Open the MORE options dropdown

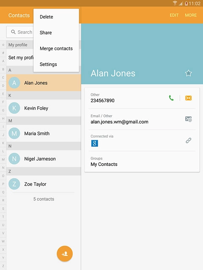coord(191,15)
